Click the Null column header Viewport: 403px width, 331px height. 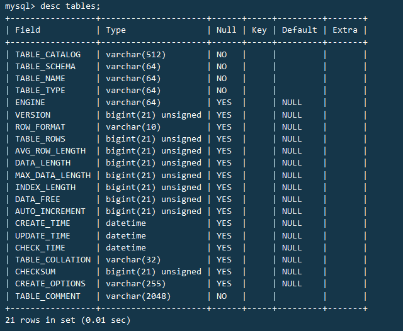point(226,30)
